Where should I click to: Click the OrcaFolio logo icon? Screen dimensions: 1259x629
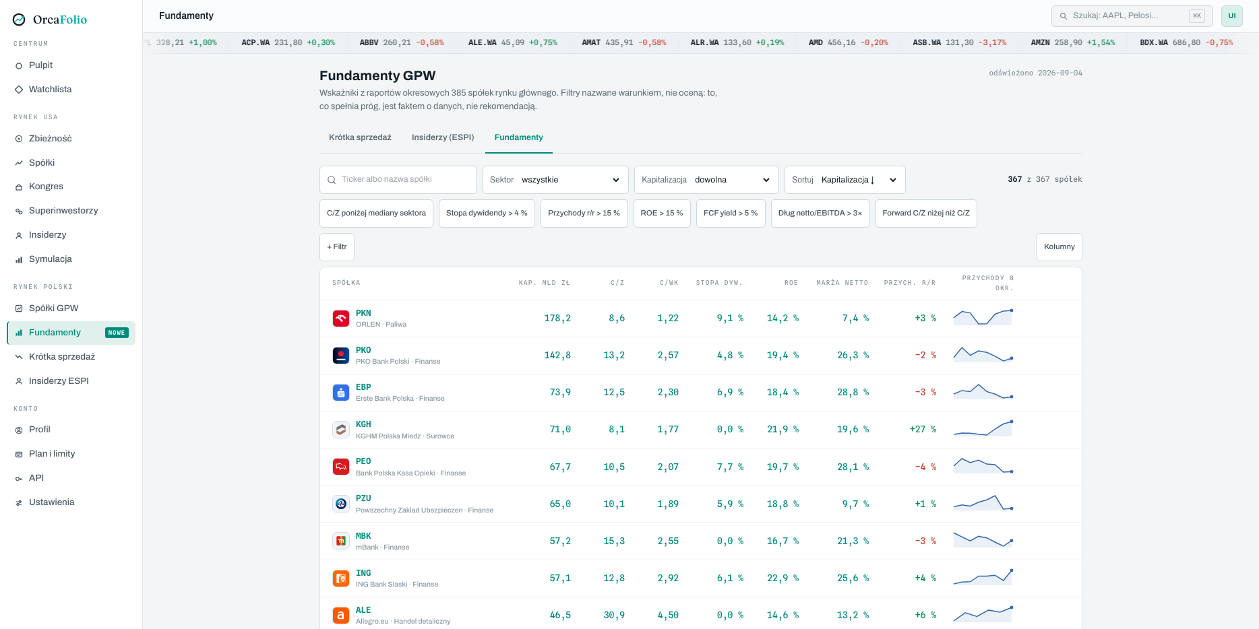coord(19,20)
